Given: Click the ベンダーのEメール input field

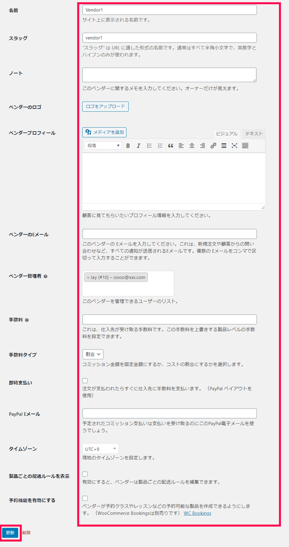Looking at the screenshot, I should [170, 234].
